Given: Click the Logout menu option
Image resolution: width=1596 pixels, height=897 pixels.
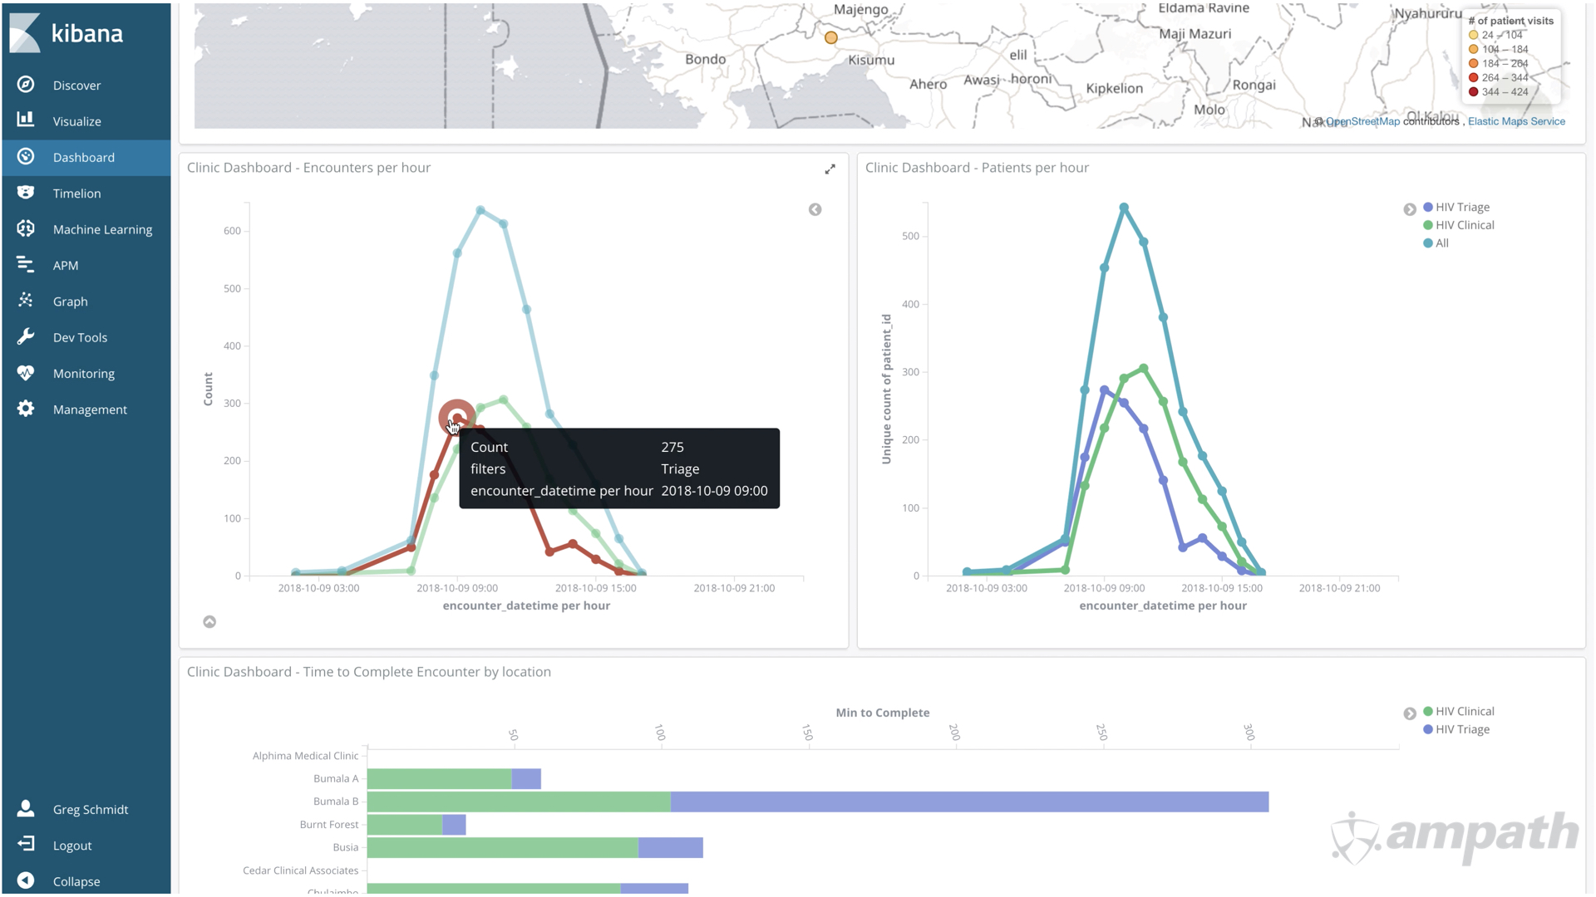Looking at the screenshot, I should pos(72,845).
